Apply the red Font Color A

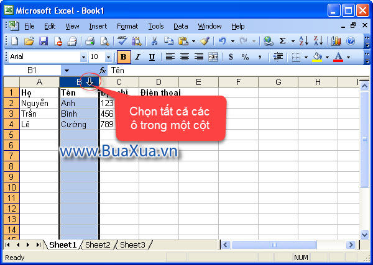click(338, 57)
